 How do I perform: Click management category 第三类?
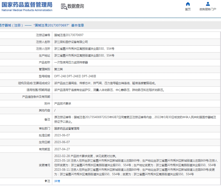pos(59,69)
